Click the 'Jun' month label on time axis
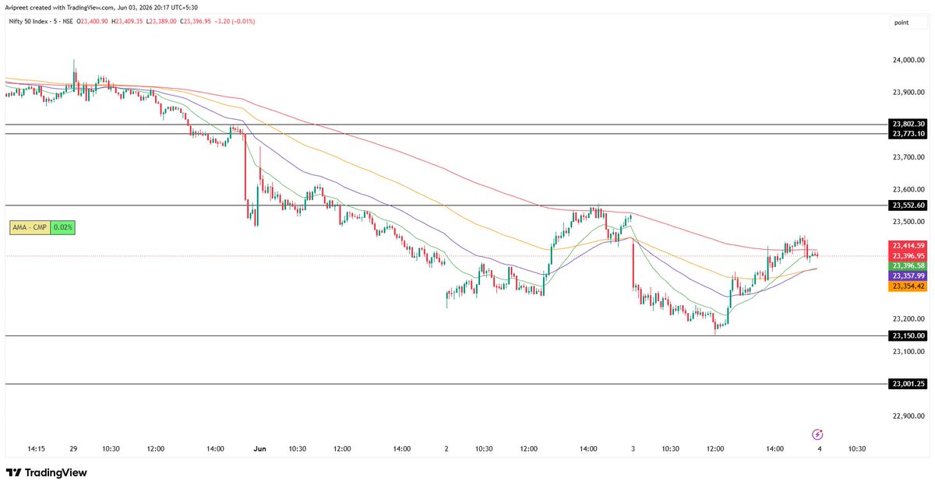 258,449
